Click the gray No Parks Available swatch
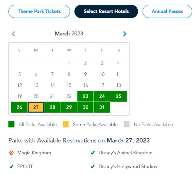The height and width of the screenshot is (175, 195). [x=127, y=125]
